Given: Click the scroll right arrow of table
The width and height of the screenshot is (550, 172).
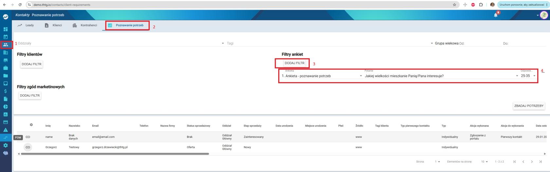Looking at the screenshot, I should pos(545,154).
